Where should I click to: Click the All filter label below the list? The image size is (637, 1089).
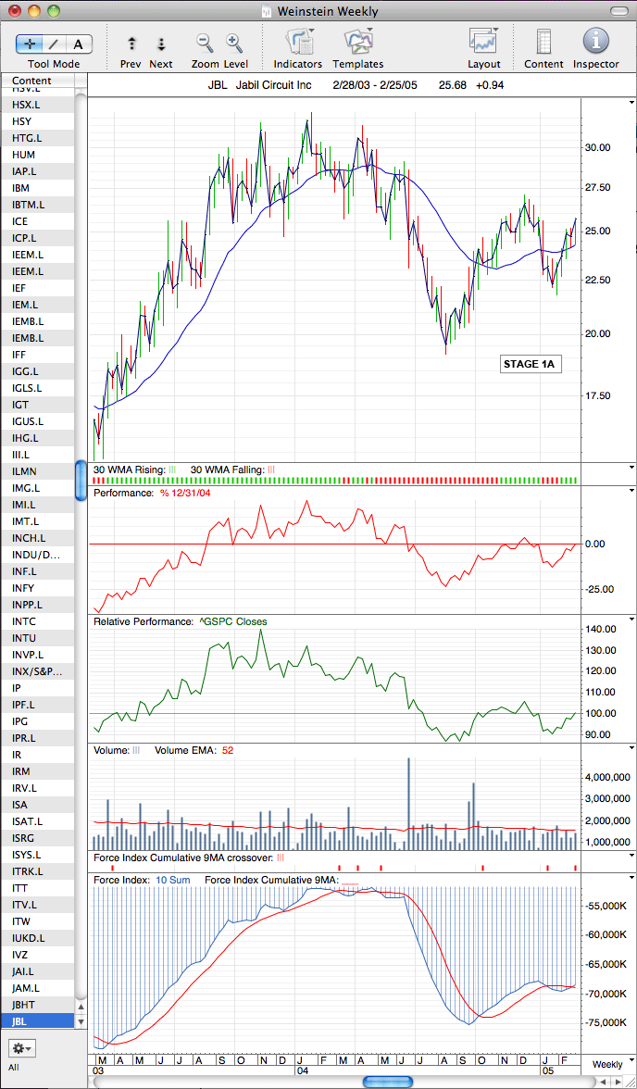point(14,1067)
